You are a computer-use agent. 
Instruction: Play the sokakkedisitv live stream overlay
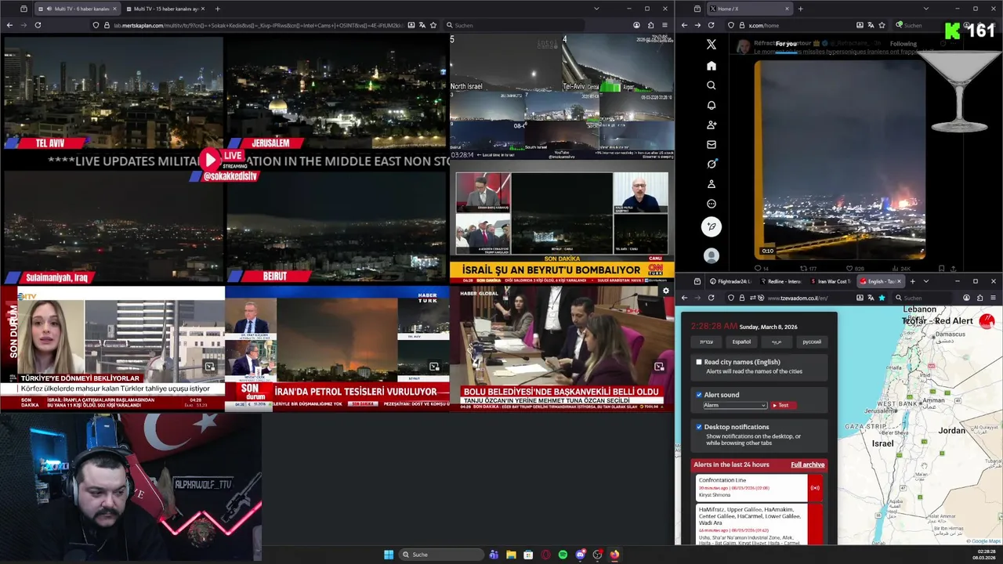[x=210, y=160]
